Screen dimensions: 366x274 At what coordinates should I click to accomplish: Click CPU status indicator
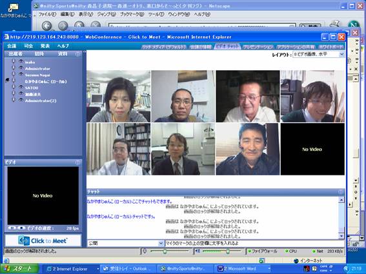point(291,251)
